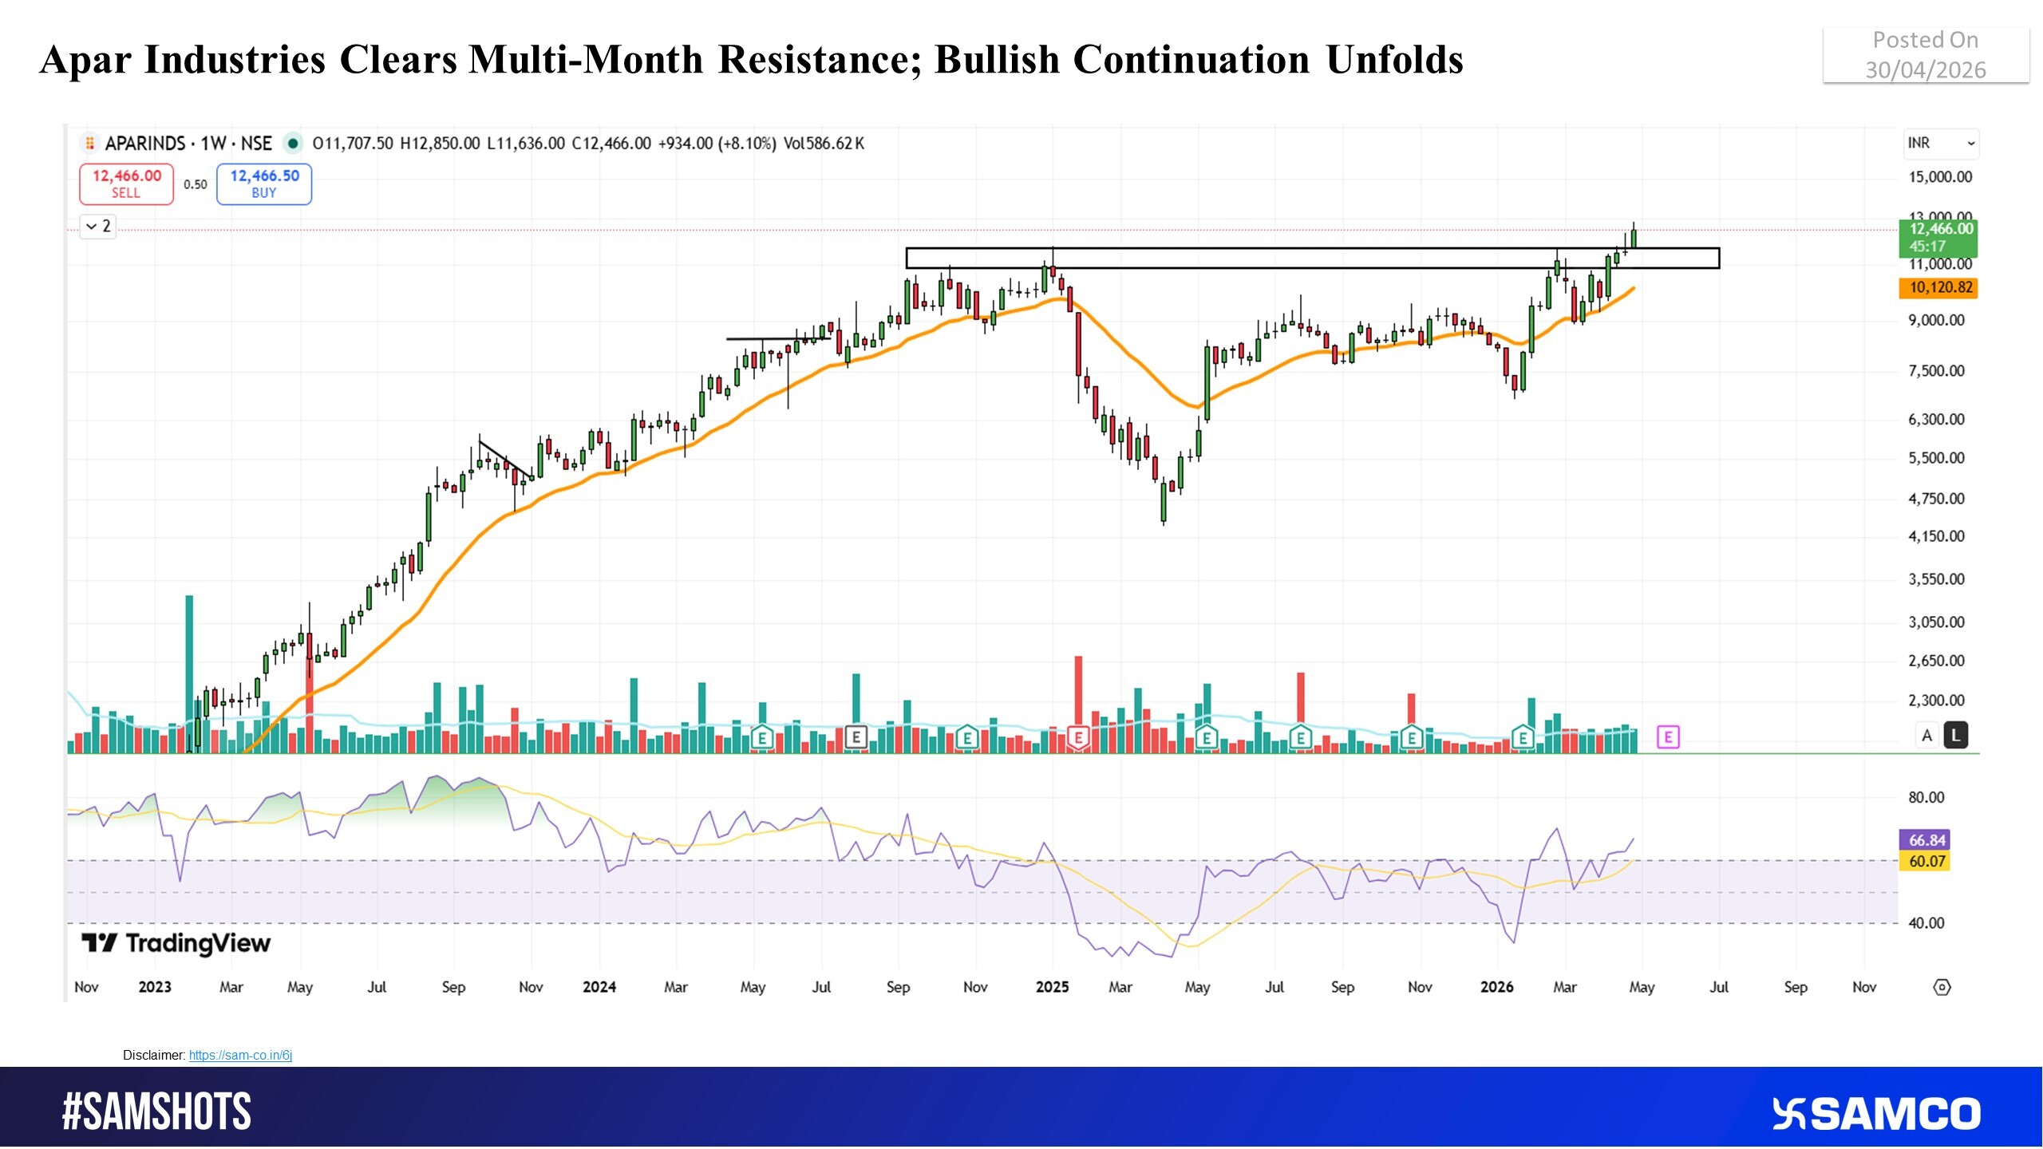The image size is (2043, 1149).
Task: Click the symbol drag handle dots icon
Action: click(90, 144)
